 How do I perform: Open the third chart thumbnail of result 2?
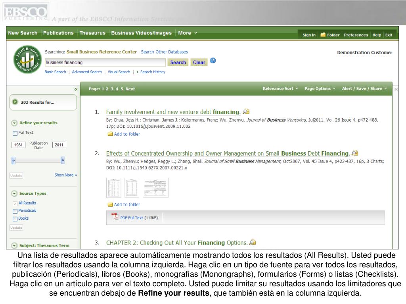pos(155,188)
